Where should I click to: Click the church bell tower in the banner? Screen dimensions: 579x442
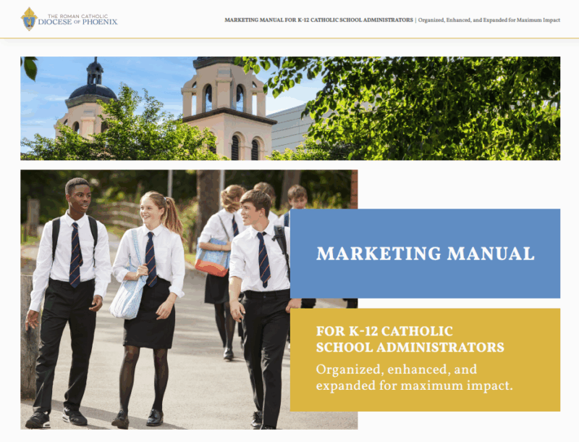click(227, 109)
